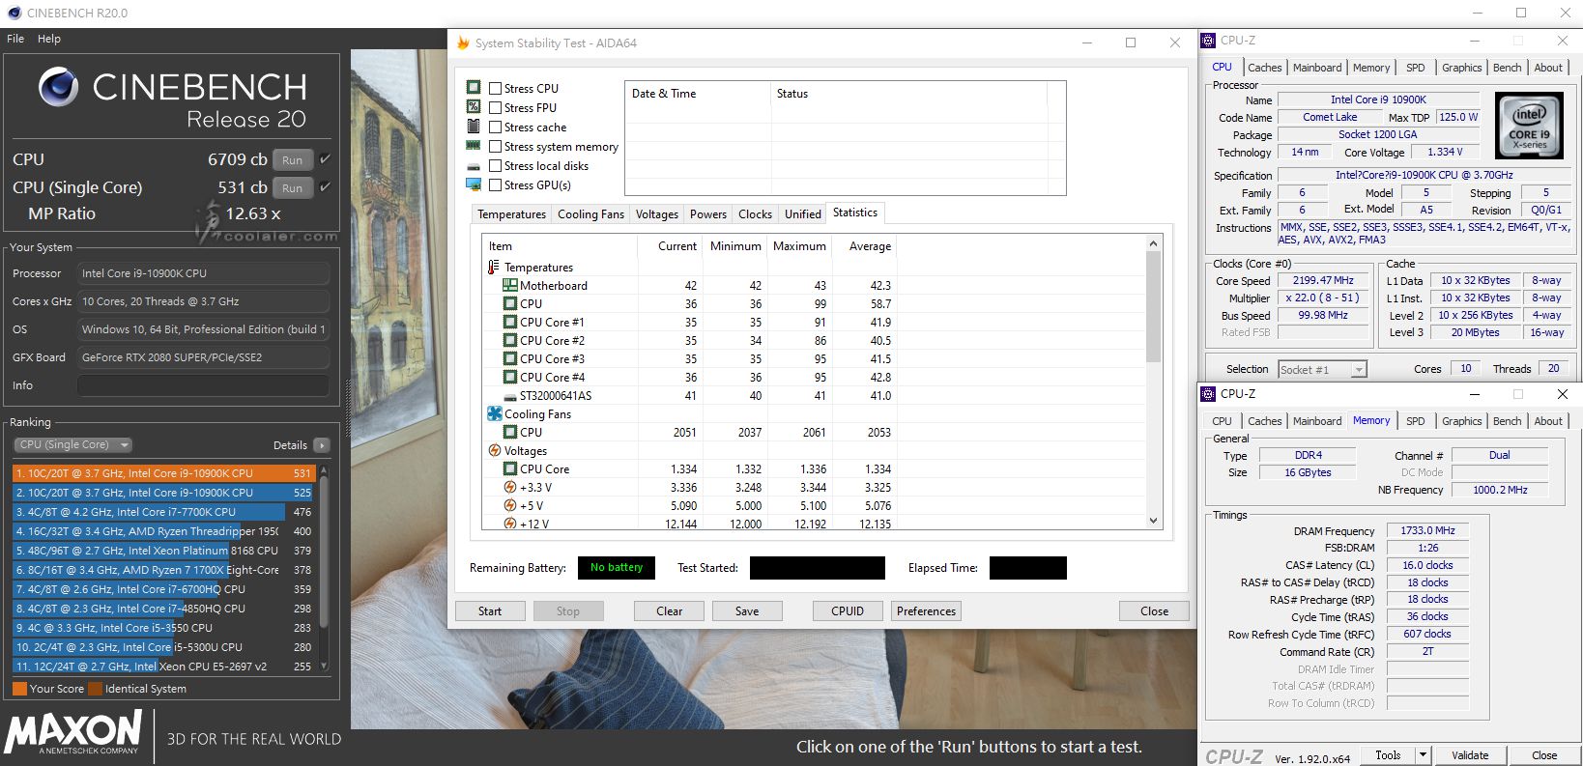Open Caches tab in upper CPU-Z window

[1264, 68]
